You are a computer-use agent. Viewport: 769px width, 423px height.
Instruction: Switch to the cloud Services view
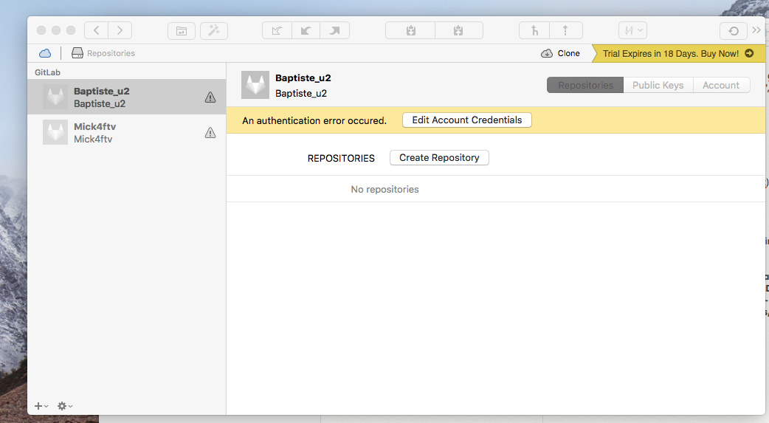44,53
